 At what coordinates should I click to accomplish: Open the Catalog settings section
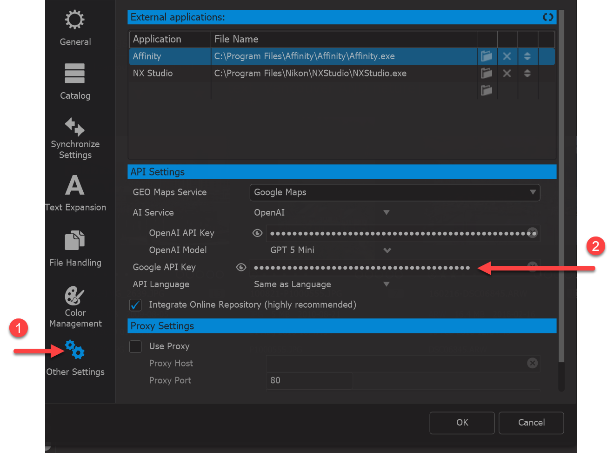[x=75, y=82]
